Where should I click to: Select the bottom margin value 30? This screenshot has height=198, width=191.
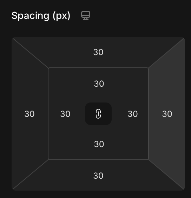98,176
